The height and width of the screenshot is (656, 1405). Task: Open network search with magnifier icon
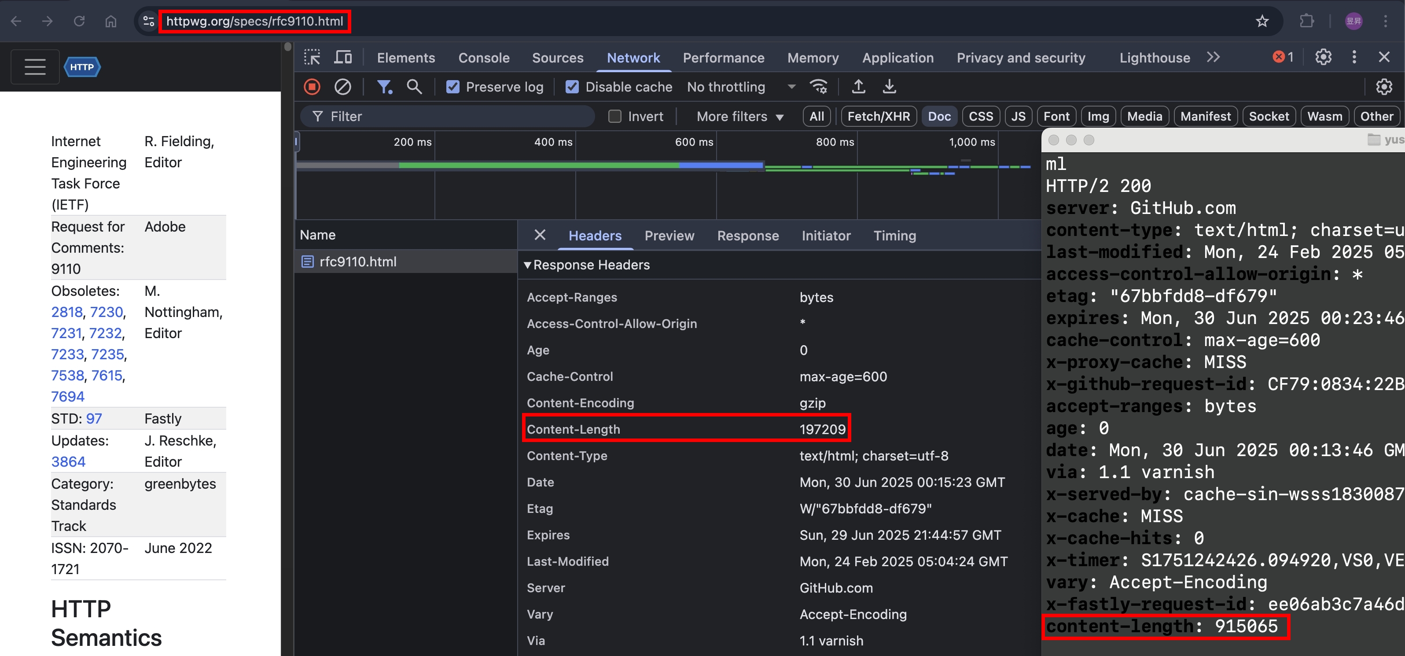click(x=415, y=87)
